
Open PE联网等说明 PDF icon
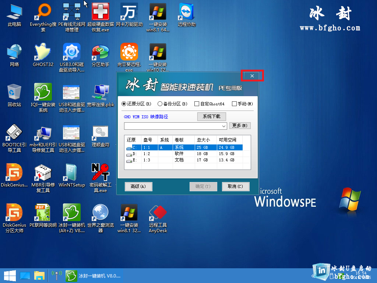[x=43, y=216]
